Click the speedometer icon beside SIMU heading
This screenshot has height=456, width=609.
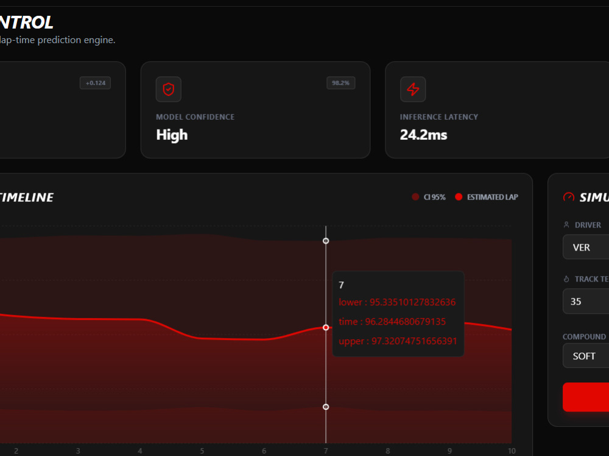click(x=569, y=197)
